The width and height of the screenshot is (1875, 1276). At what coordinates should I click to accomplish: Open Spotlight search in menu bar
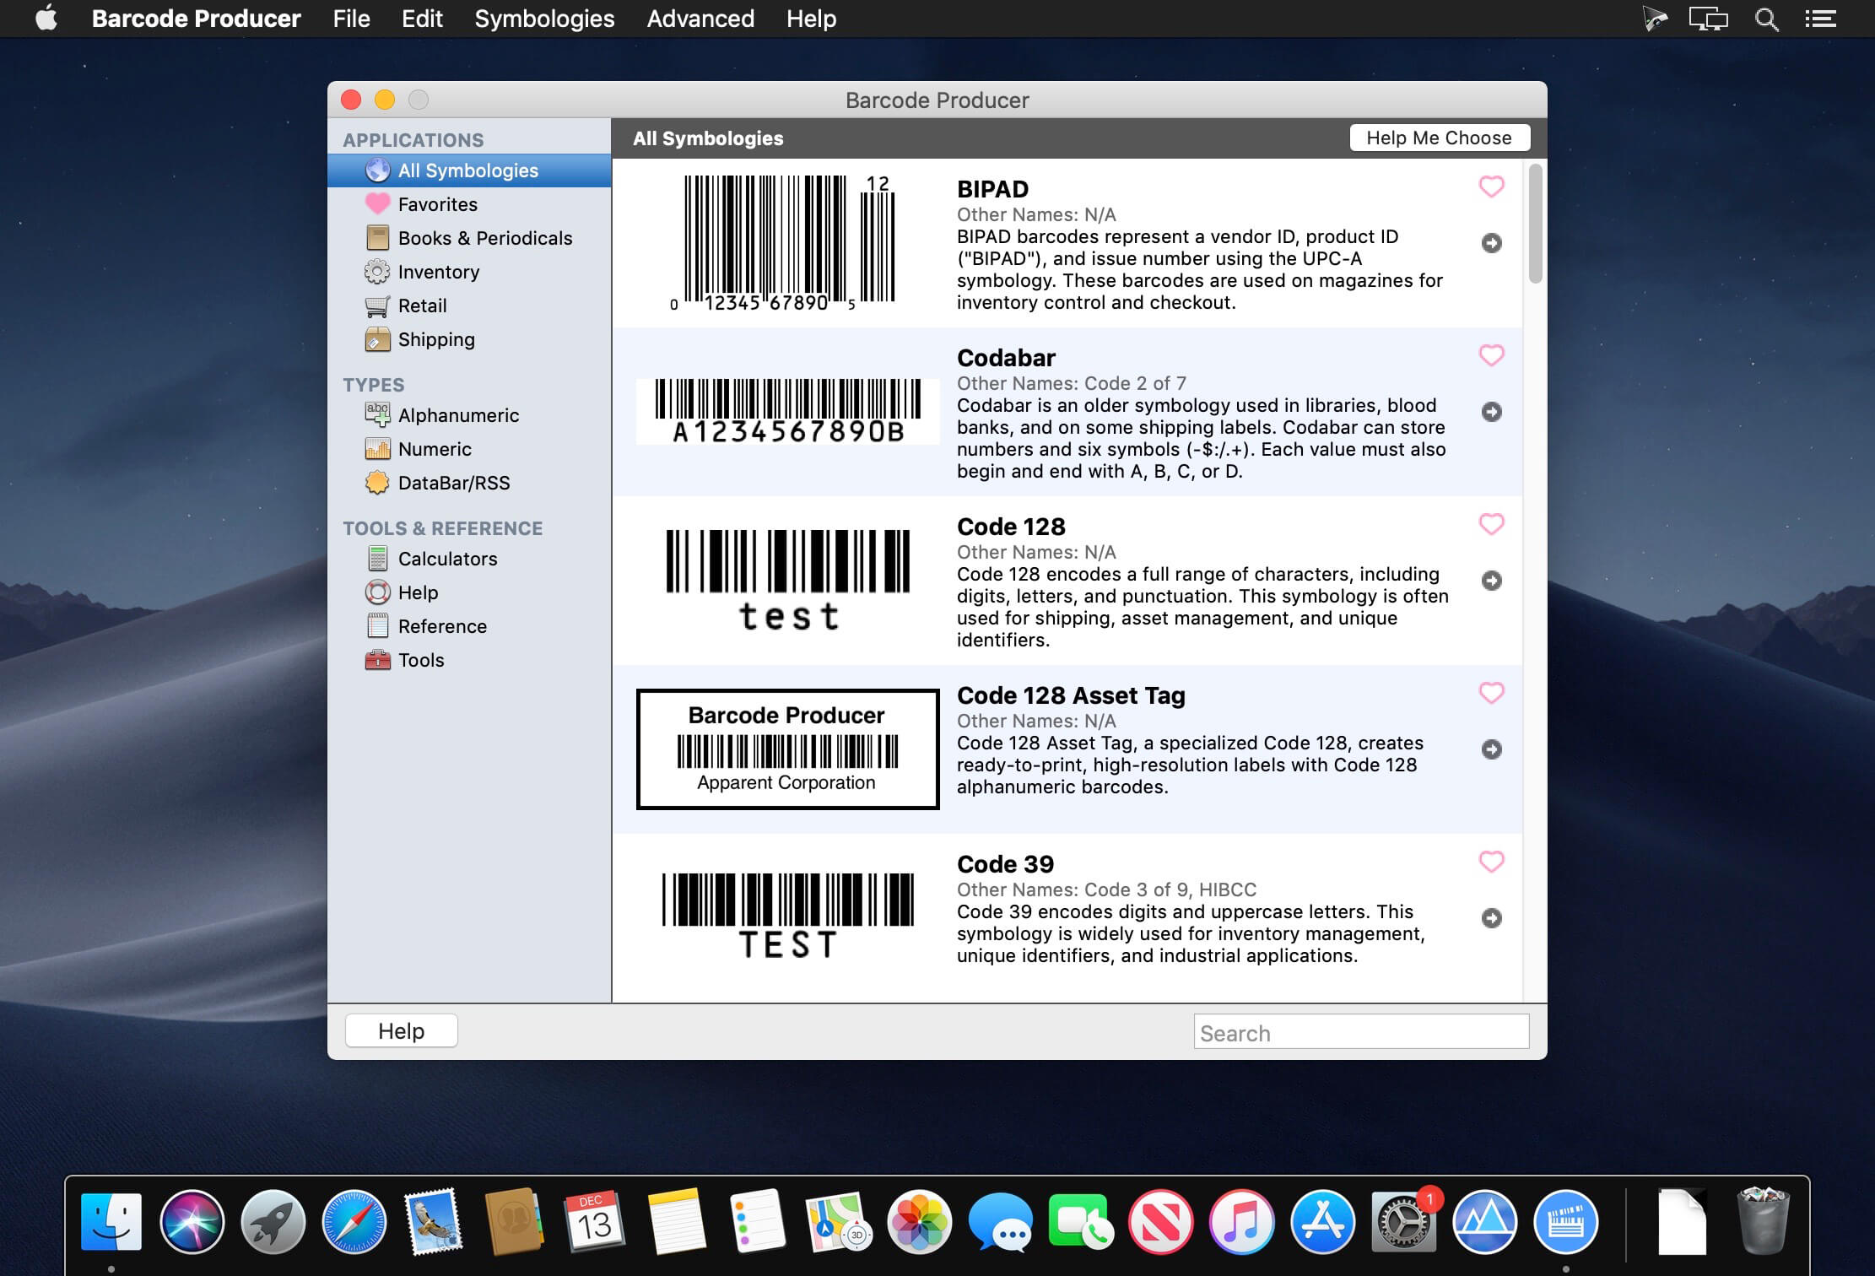coord(1766,19)
